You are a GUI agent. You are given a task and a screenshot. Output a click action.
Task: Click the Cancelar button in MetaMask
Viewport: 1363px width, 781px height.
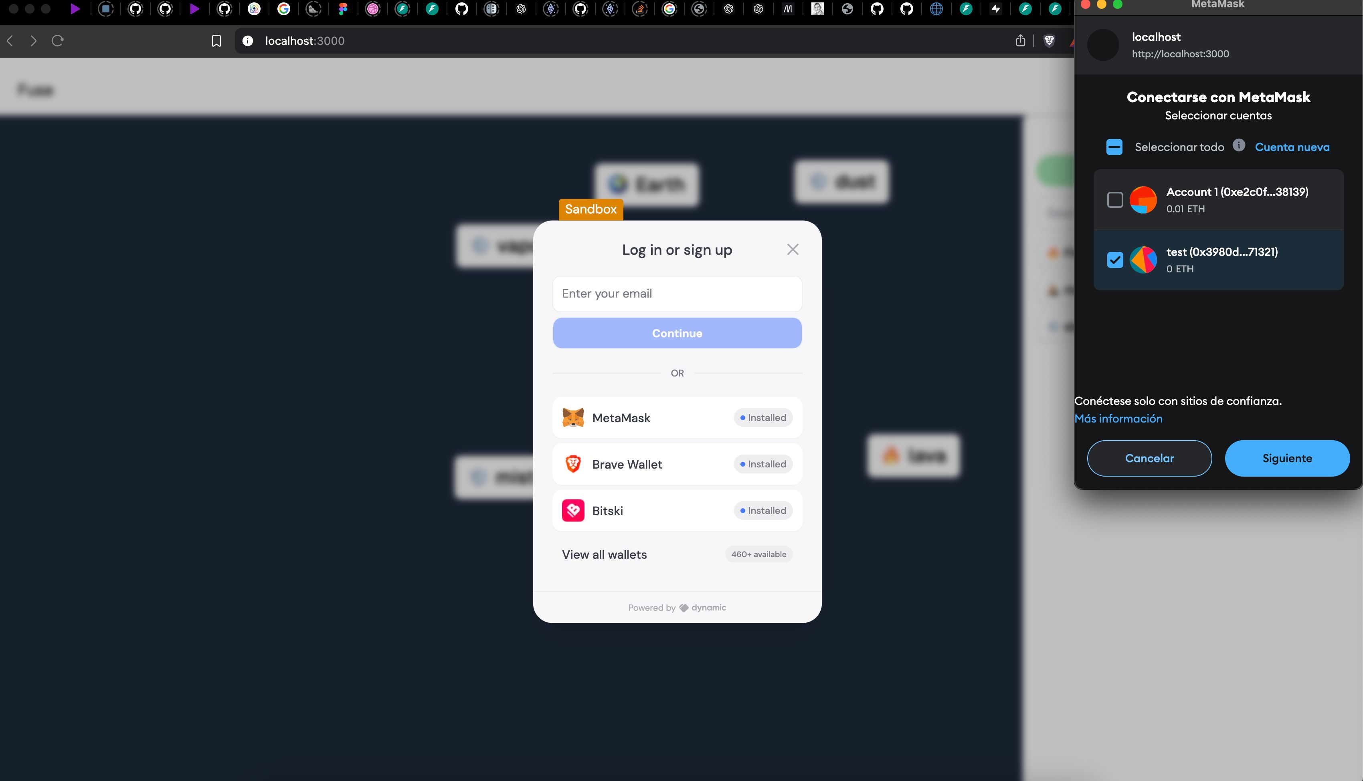[1149, 458]
